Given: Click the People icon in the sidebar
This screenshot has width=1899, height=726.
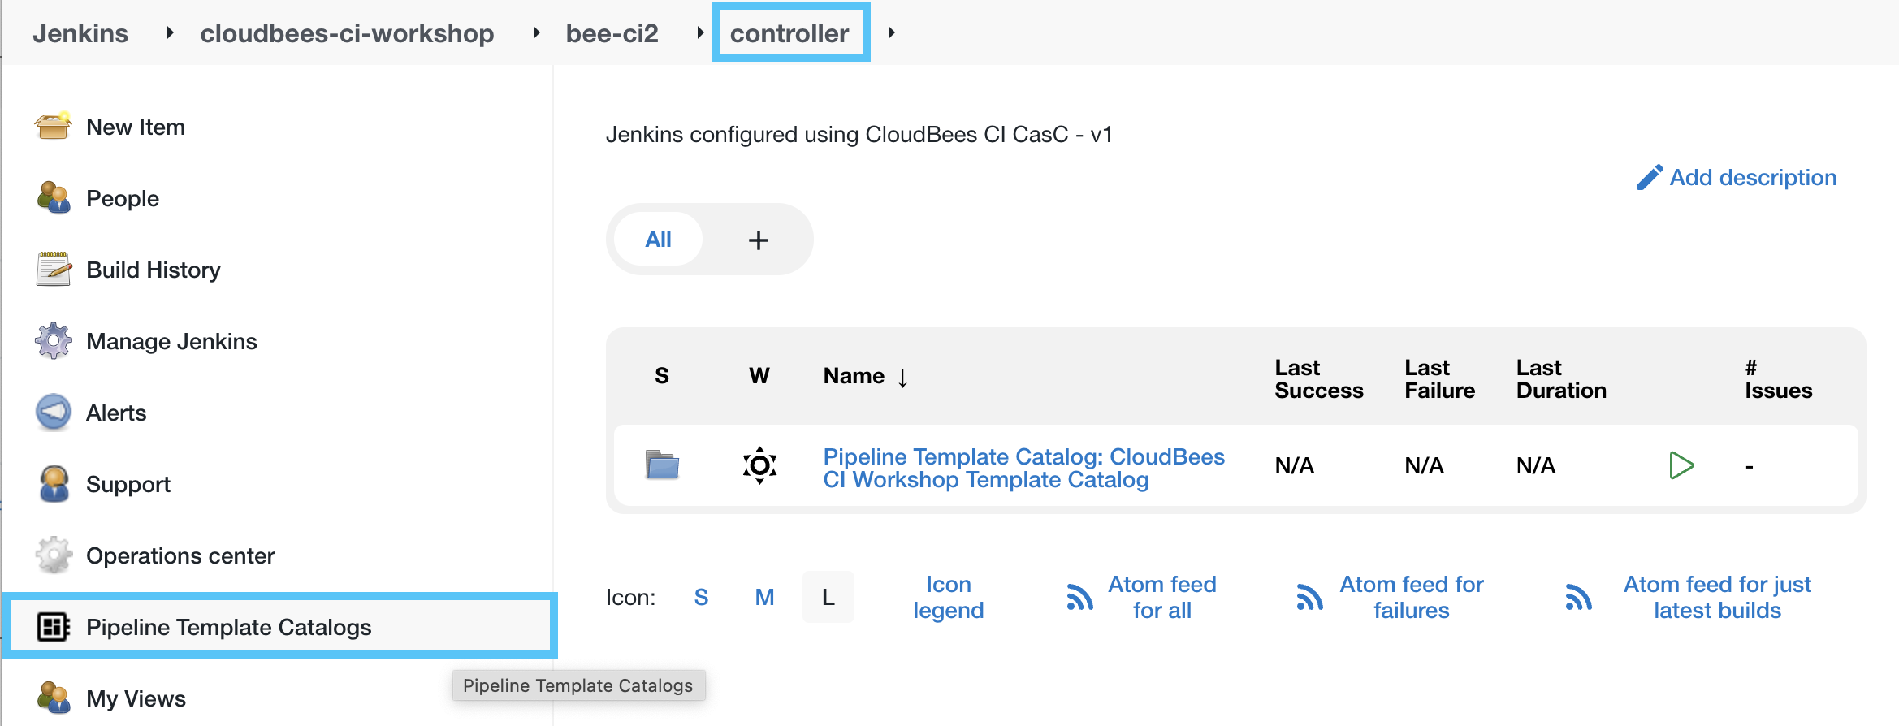Looking at the screenshot, I should (x=52, y=197).
